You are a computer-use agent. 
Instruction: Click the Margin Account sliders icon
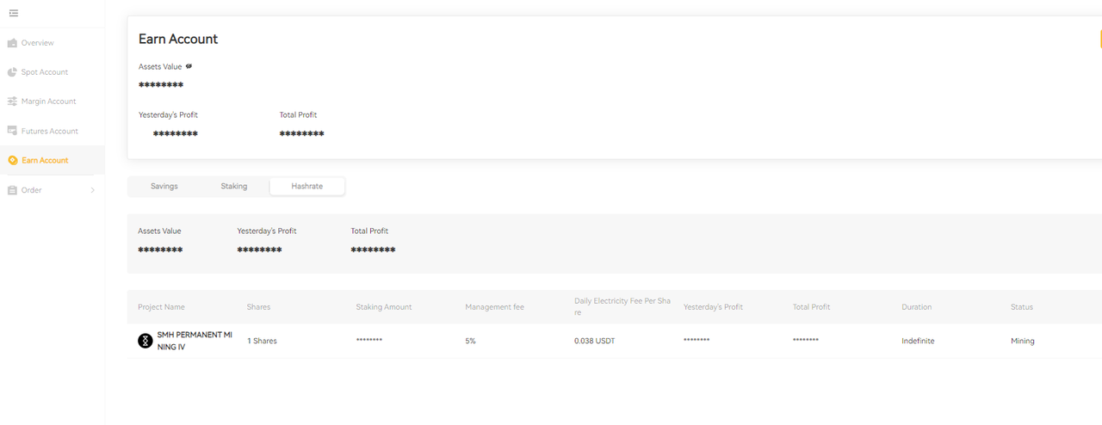coord(13,102)
